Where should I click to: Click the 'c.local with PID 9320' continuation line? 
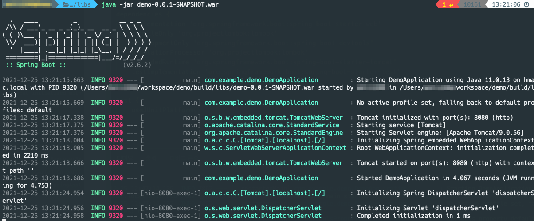(x=268, y=87)
